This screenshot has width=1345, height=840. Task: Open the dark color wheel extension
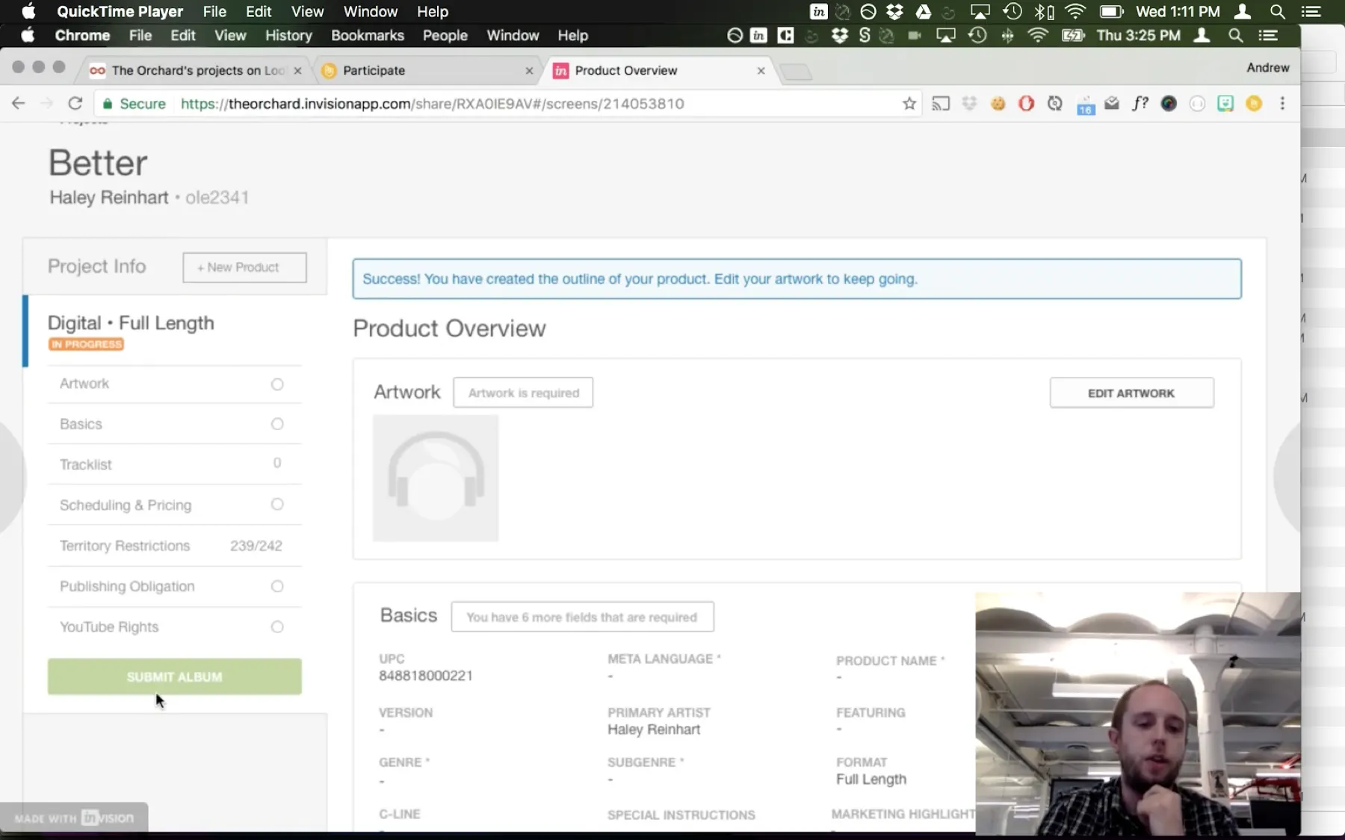coord(1169,104)
